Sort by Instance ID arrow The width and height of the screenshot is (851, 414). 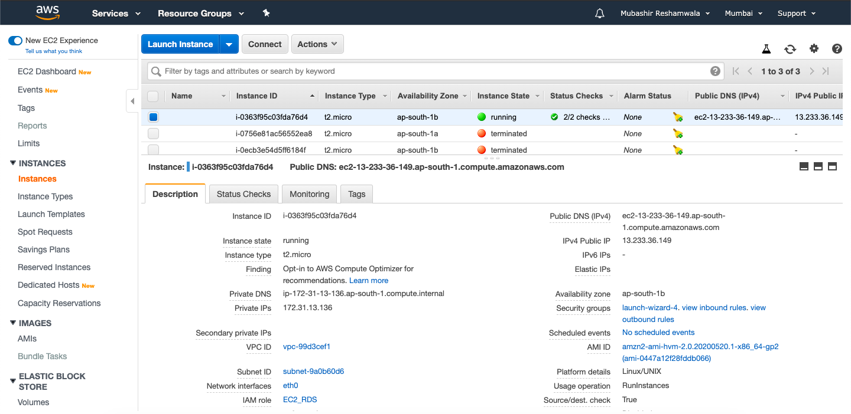pyautogui.click(x=312, y=96)
